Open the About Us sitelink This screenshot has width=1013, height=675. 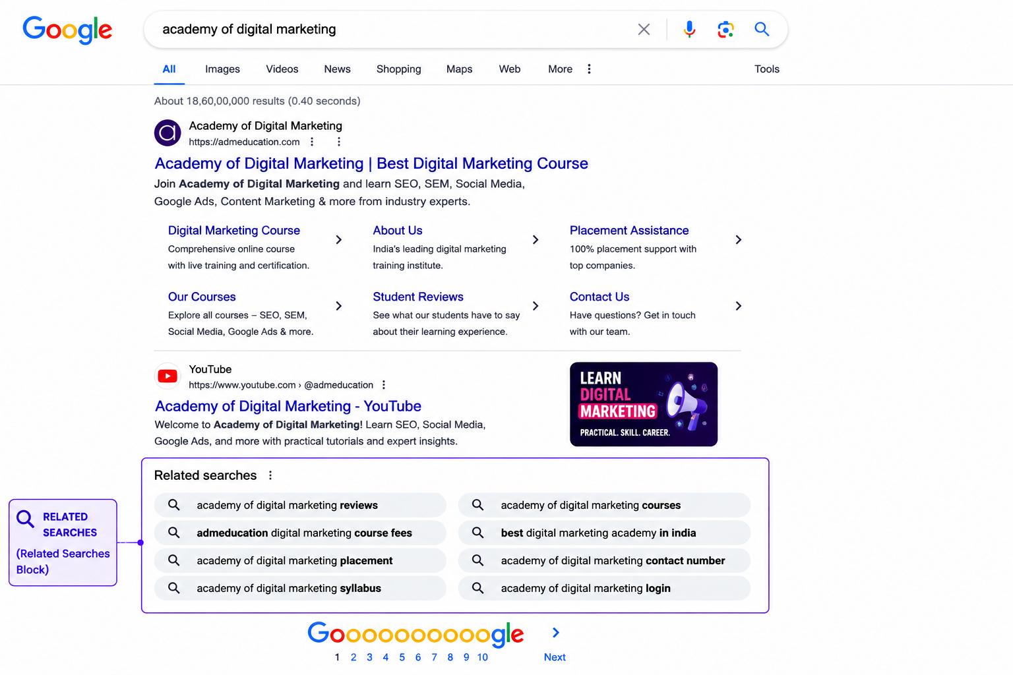click(x=398, y=231)
